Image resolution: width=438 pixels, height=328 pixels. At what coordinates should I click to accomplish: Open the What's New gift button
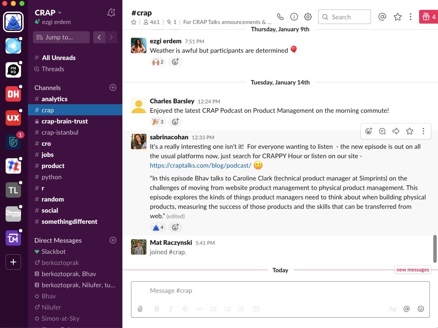[429, 17]
